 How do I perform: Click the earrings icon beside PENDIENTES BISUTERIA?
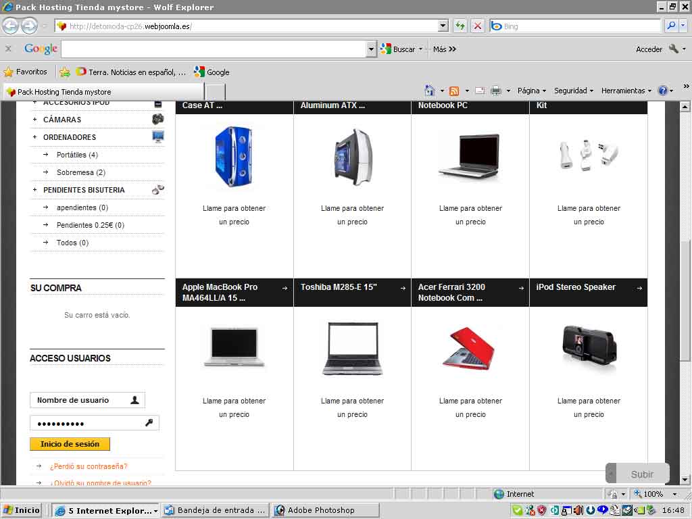tap(157, 190)
